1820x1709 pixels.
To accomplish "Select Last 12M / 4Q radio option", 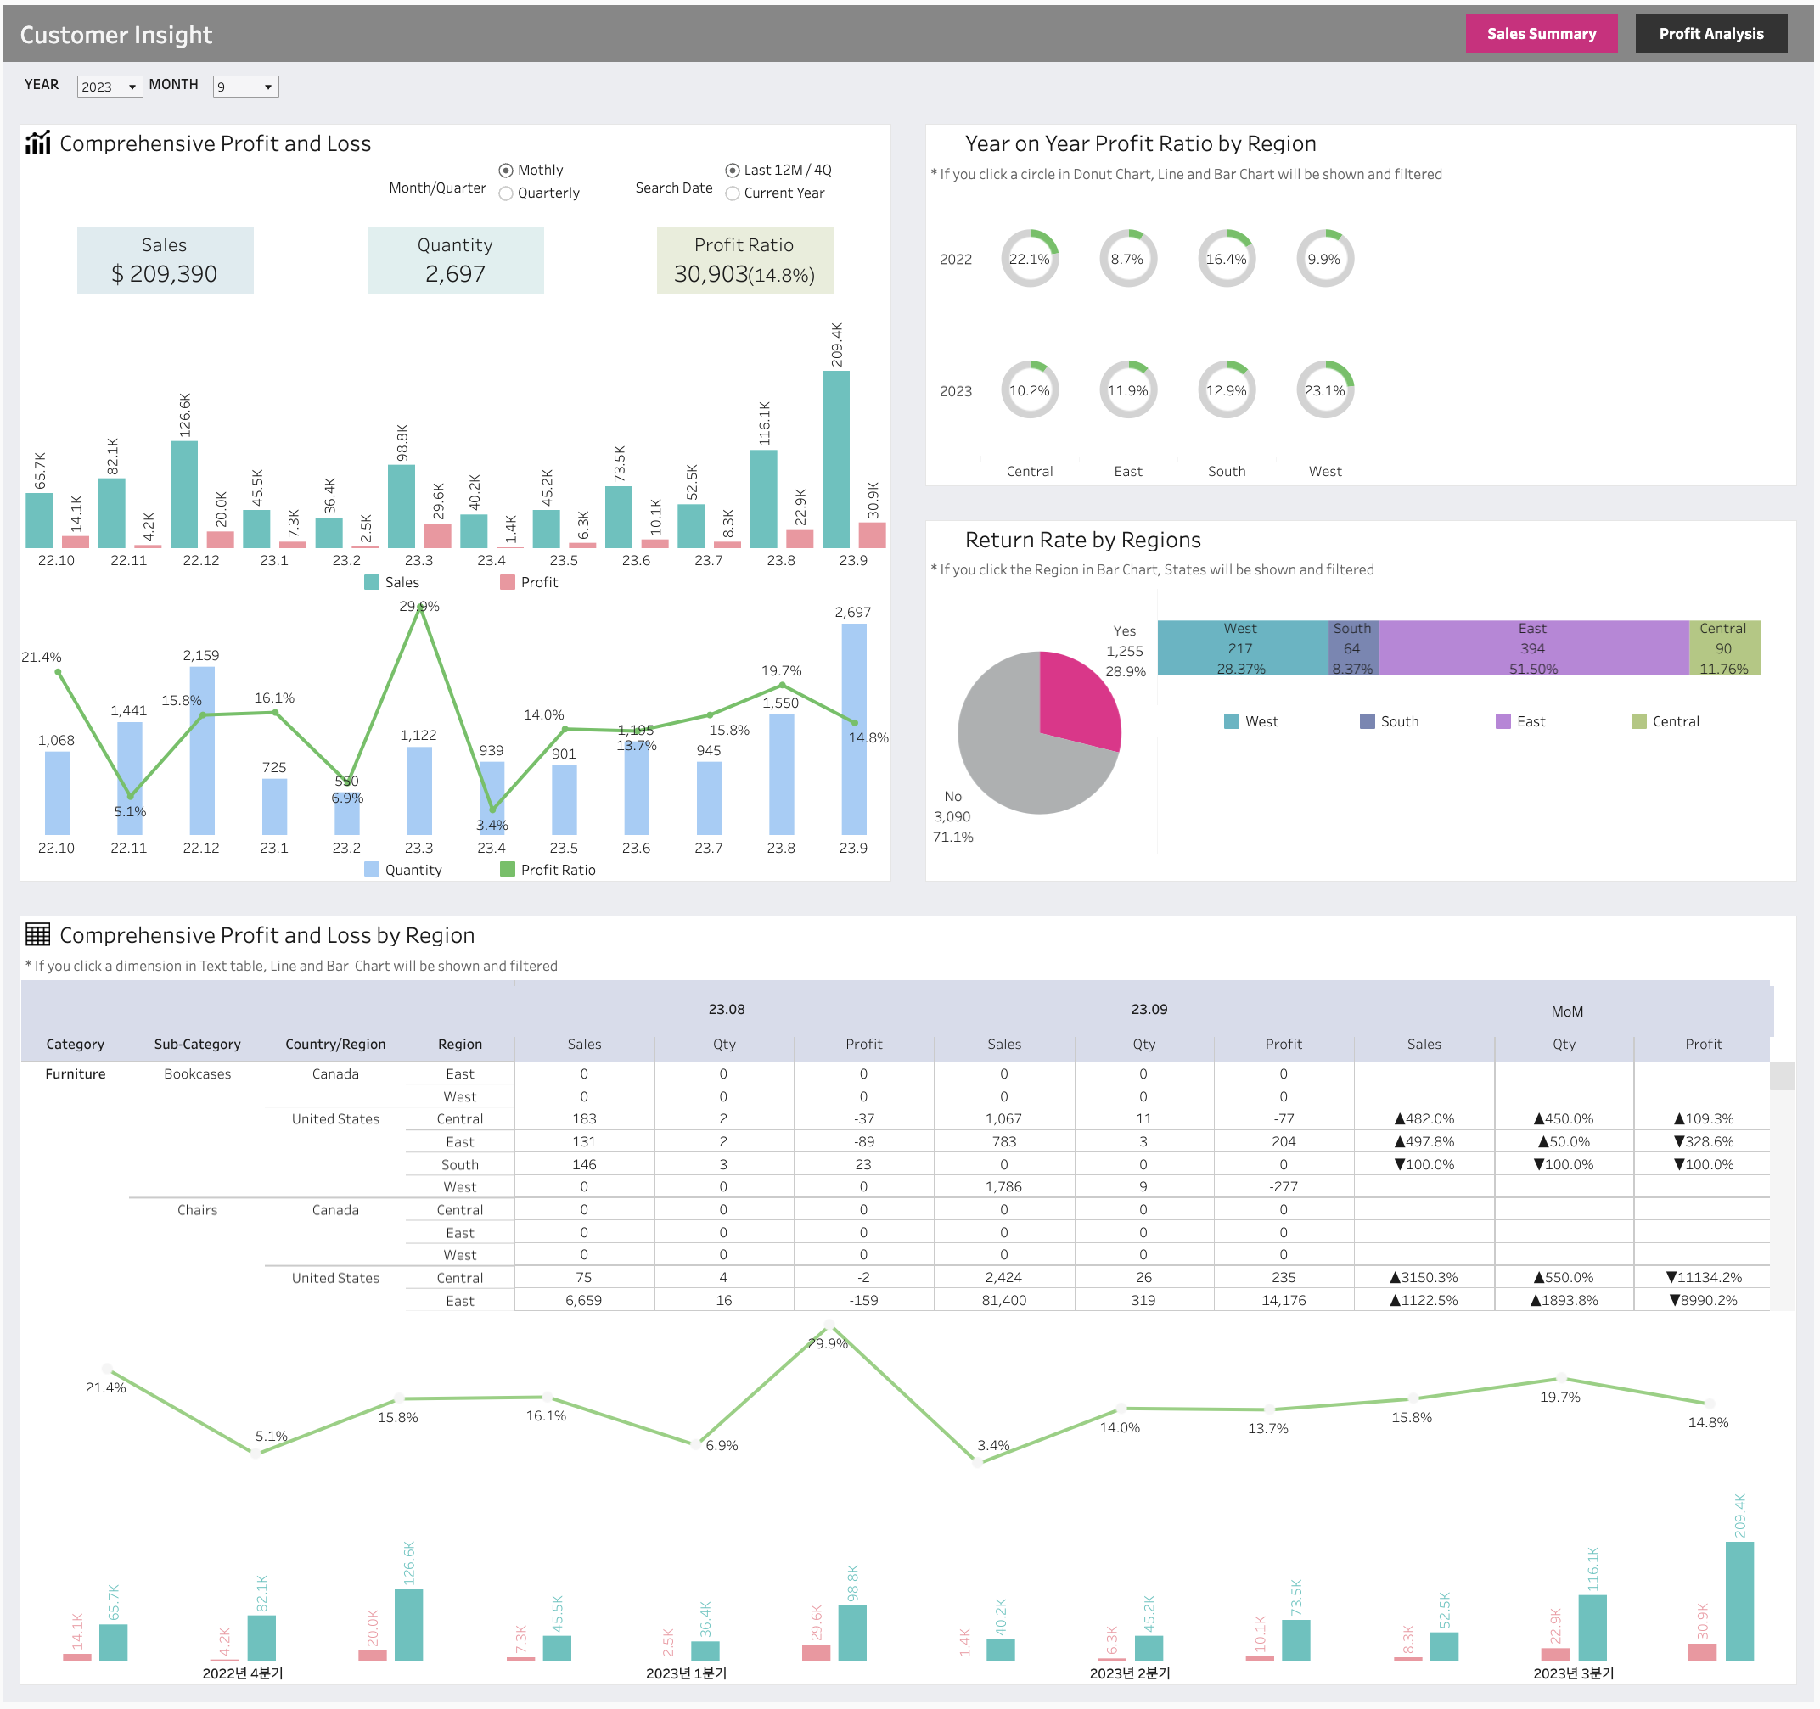I will tap(733, 171).
